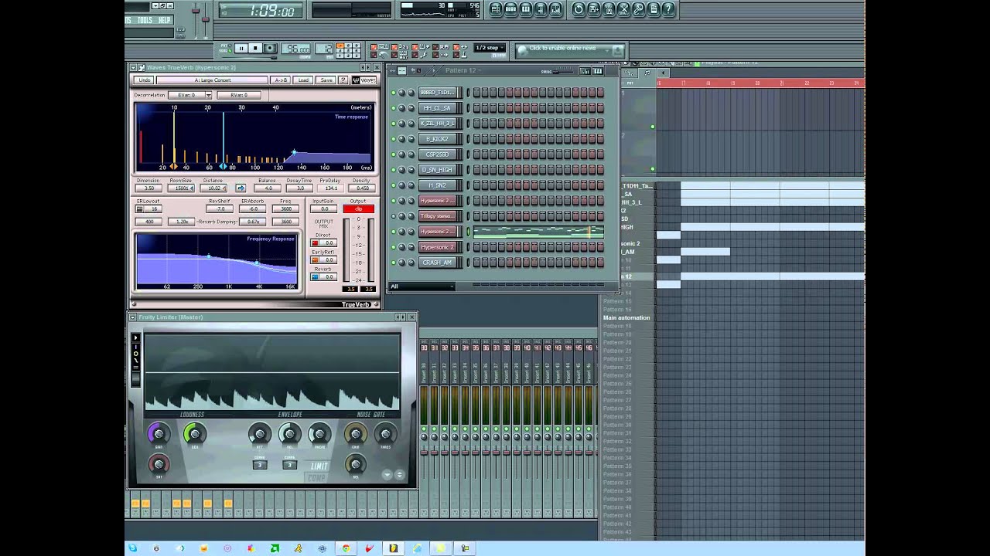Open the Fruity Limiter title menu arrow

[x=133, y=317]
